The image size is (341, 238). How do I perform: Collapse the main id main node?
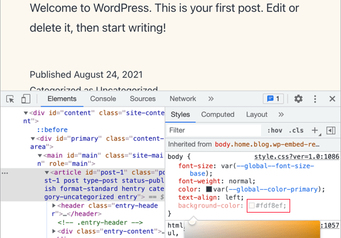point(40,156)
